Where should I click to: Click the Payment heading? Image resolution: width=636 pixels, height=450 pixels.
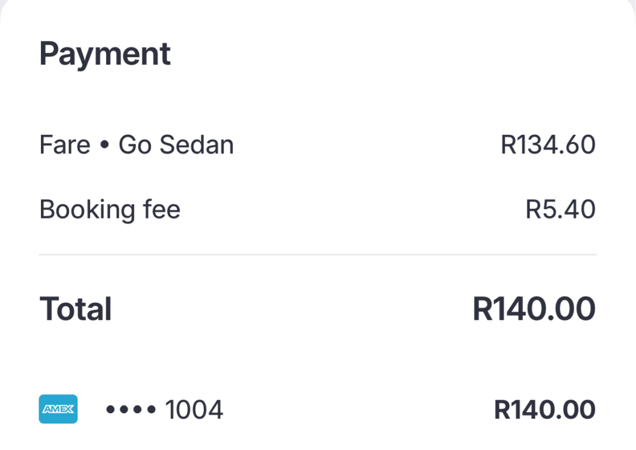point(105,54)
